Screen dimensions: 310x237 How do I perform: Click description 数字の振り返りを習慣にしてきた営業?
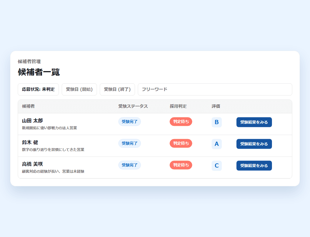click(53, 150)
